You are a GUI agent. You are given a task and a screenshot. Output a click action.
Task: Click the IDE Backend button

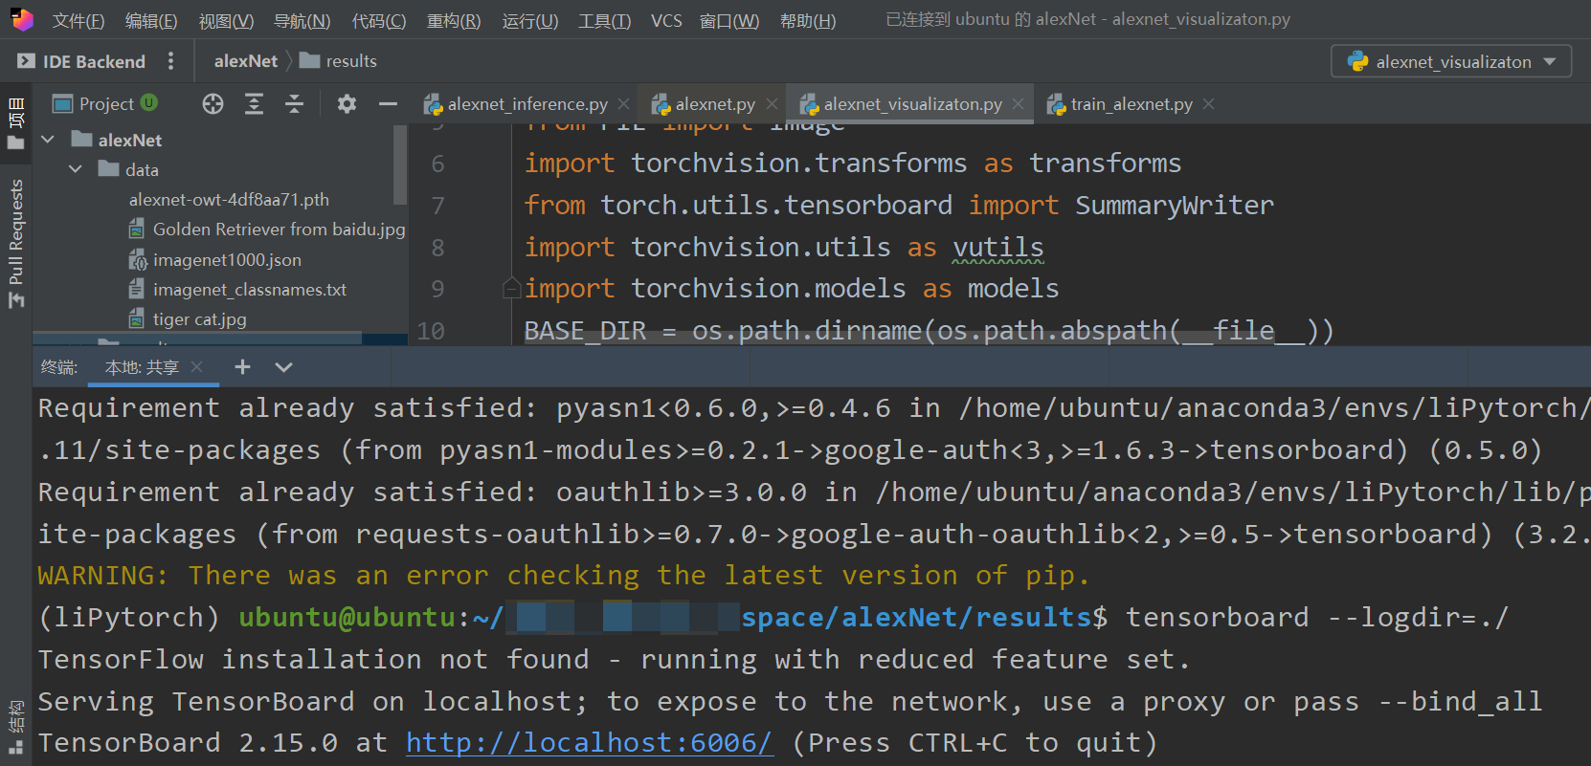tap(82, 61)
